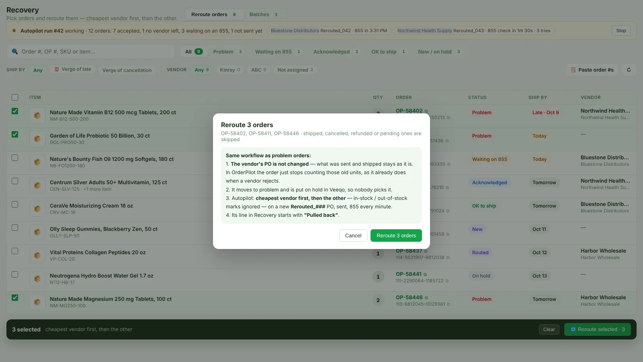
Task: Click the package icon for Nature's Bounty Fish Oil
Action: click(x=37, y=162)
